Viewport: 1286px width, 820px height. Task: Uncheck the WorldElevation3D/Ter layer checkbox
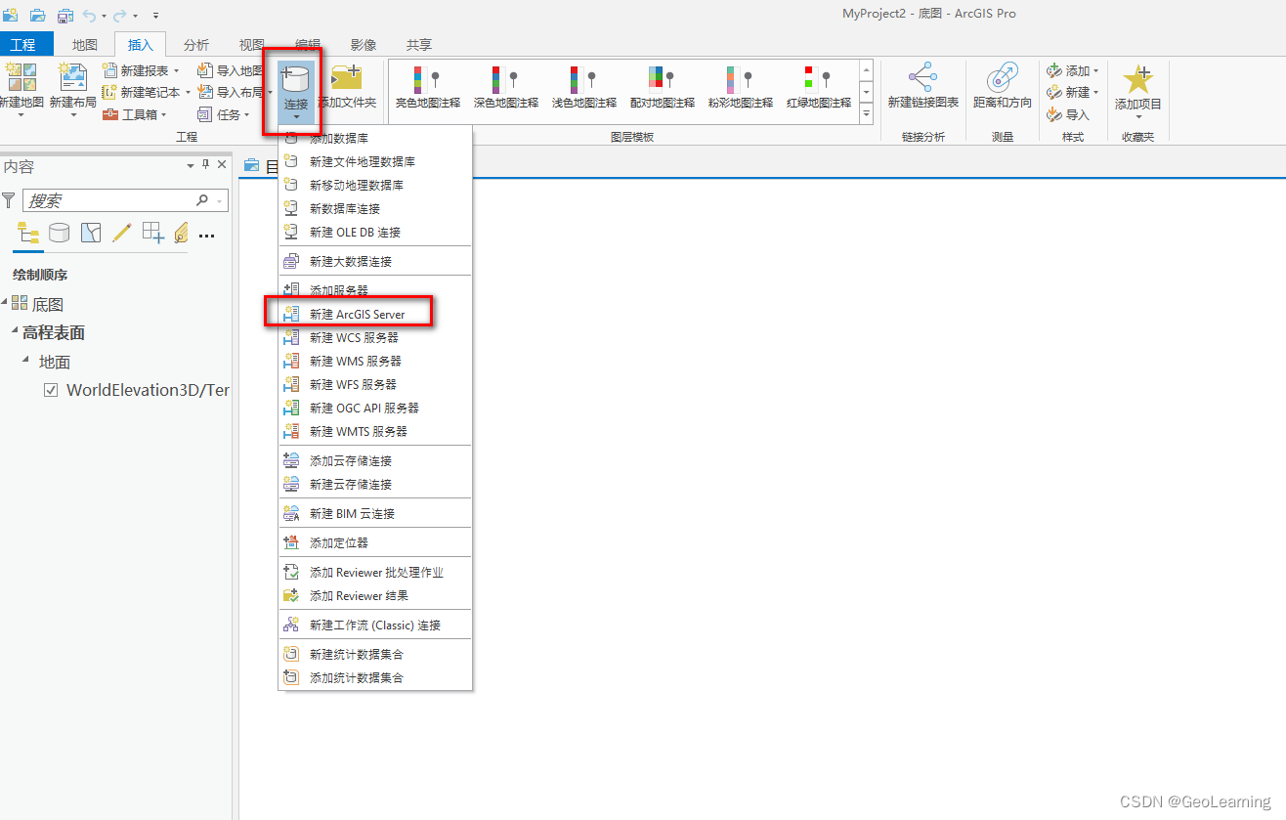pyautogui.click(x=49, y=389)
